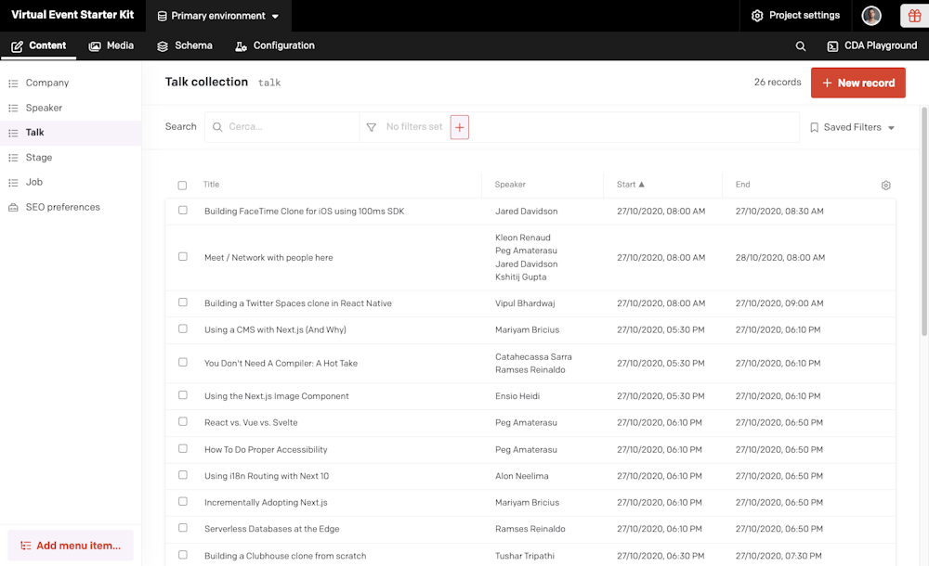
Task: Open the Speaker menu item
Action: pyautogui.click(x=71, y=108)
